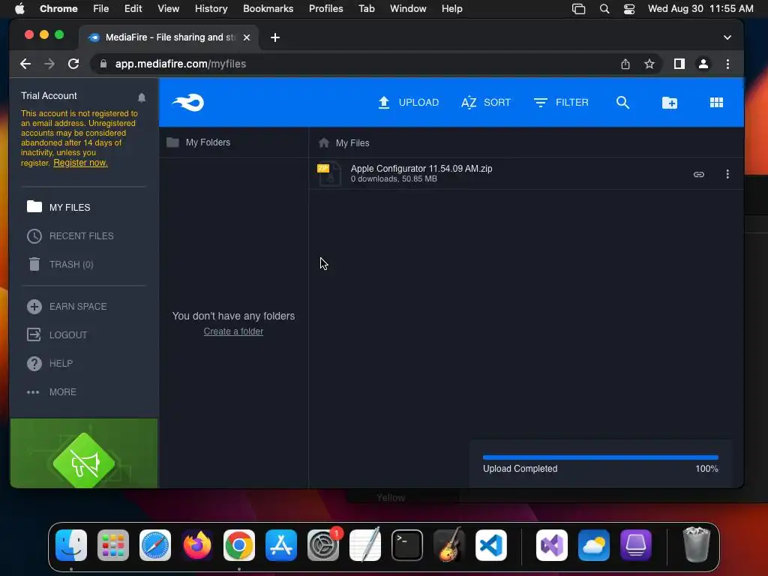The width and height of the screenshot is (768, 576).
Task: Click the Upload Completed progress bar
Action: pyautogui.click(x=601, y=457)
